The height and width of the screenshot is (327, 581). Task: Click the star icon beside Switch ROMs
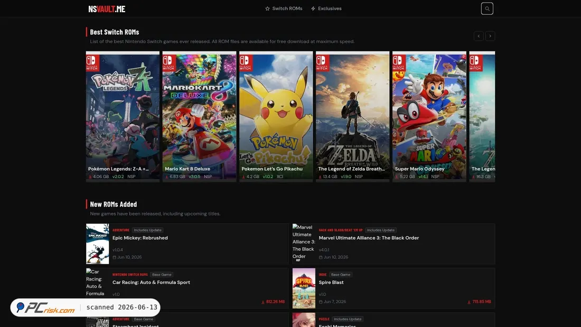tap(268, 8)
